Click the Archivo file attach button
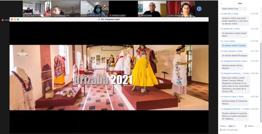262x134 pixels. [249, 126]
